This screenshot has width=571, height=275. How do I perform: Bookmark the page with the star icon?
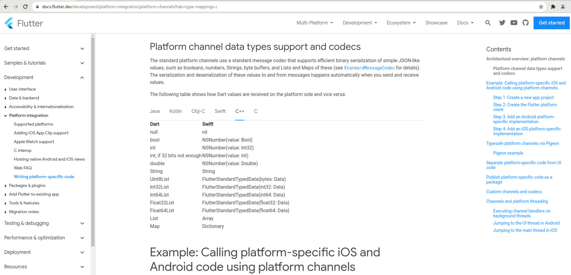(x=541, y=6)
